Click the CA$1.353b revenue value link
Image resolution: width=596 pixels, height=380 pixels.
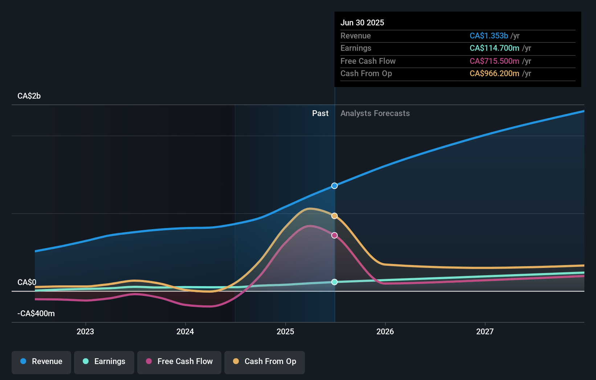488,36
